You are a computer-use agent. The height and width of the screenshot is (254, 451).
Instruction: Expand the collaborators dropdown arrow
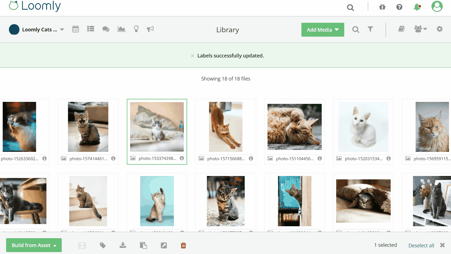click(x=425, y=29)
